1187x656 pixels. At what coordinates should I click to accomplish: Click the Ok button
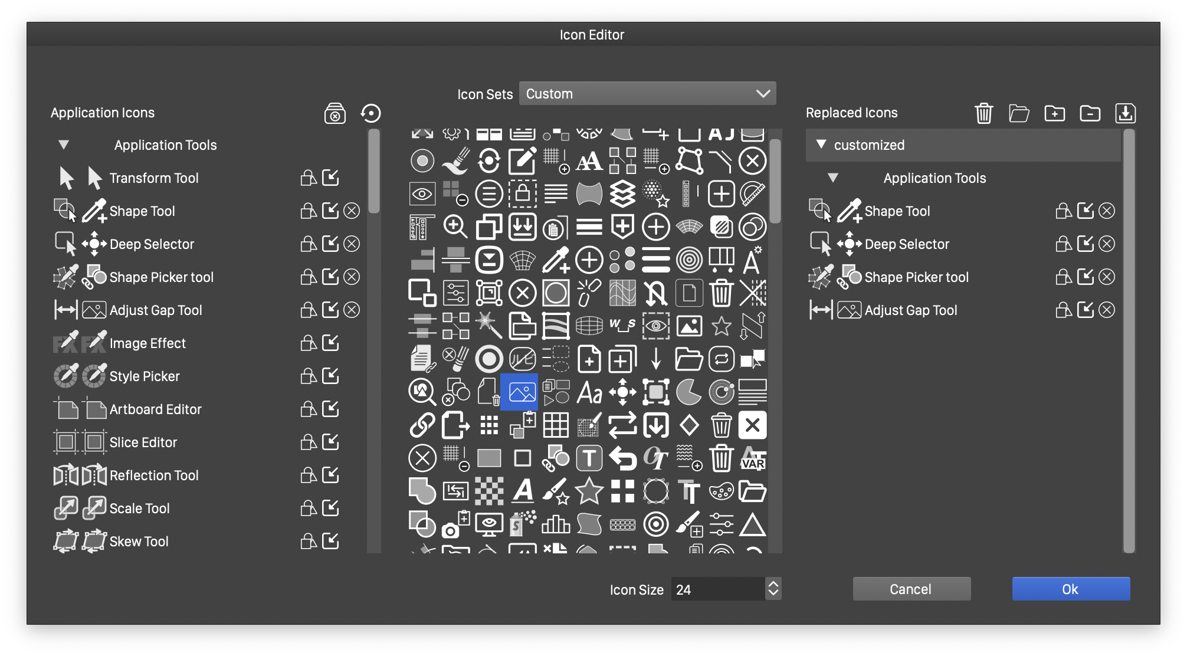point(1070,589)
